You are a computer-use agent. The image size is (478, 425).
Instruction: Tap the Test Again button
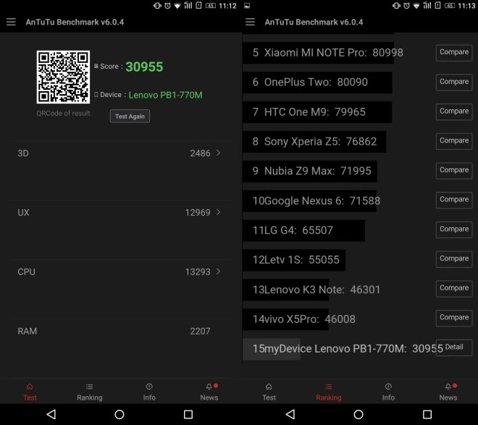point(130,116)
